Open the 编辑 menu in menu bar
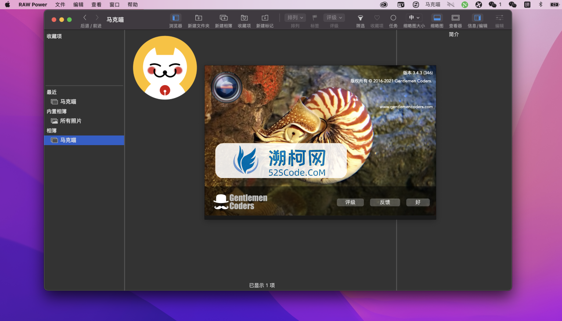The width and height of the screenshot is (562, 321). click(78, 5)
